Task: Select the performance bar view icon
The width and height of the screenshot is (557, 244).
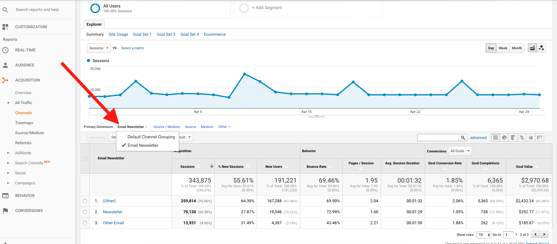Action: point(513,138)
